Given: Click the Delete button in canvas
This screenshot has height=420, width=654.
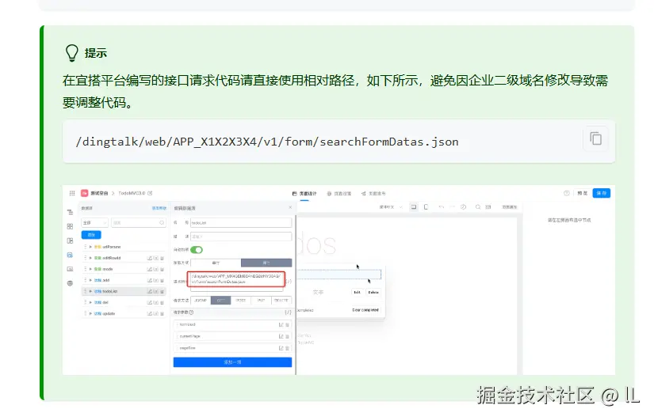Looking at the screenshot, I should tap(373, 292).
